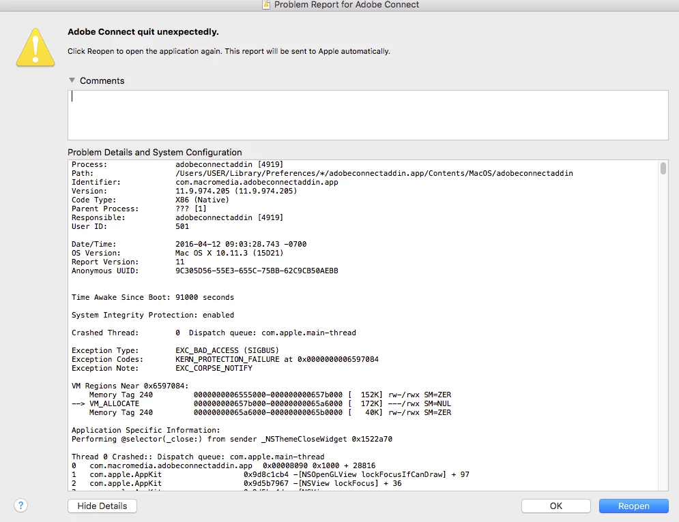679x522 pixels.
Task: Click stack frame 2 NSView lockFocus
Action: tap(236, 484)
